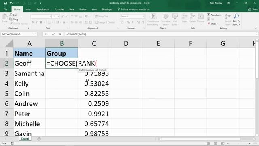Select column E header
259x146 pixels.
coord(158,43)
